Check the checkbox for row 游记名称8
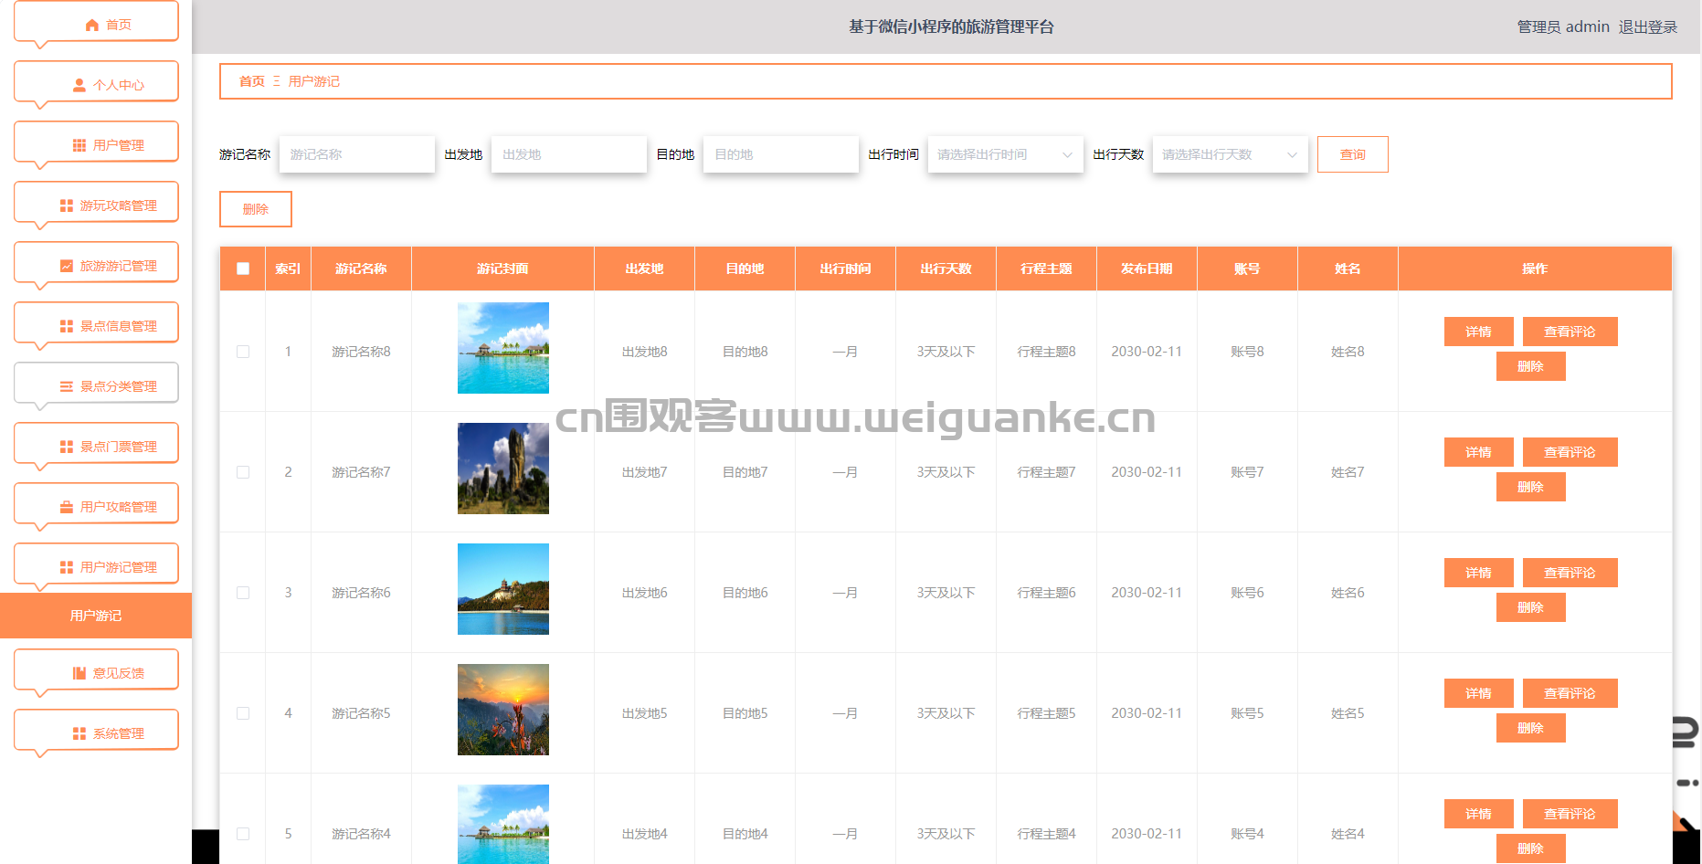 [243, 352]
